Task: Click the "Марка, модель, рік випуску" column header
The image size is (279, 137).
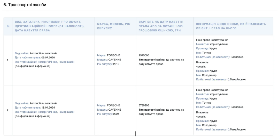Action: click(114, 26)
